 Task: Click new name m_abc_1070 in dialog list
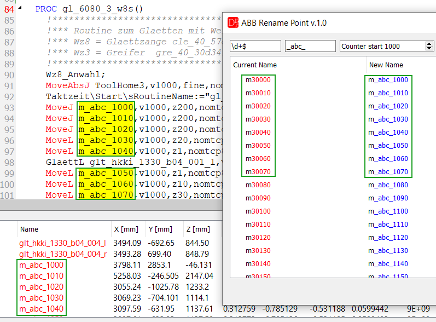(x=388, y=172)
